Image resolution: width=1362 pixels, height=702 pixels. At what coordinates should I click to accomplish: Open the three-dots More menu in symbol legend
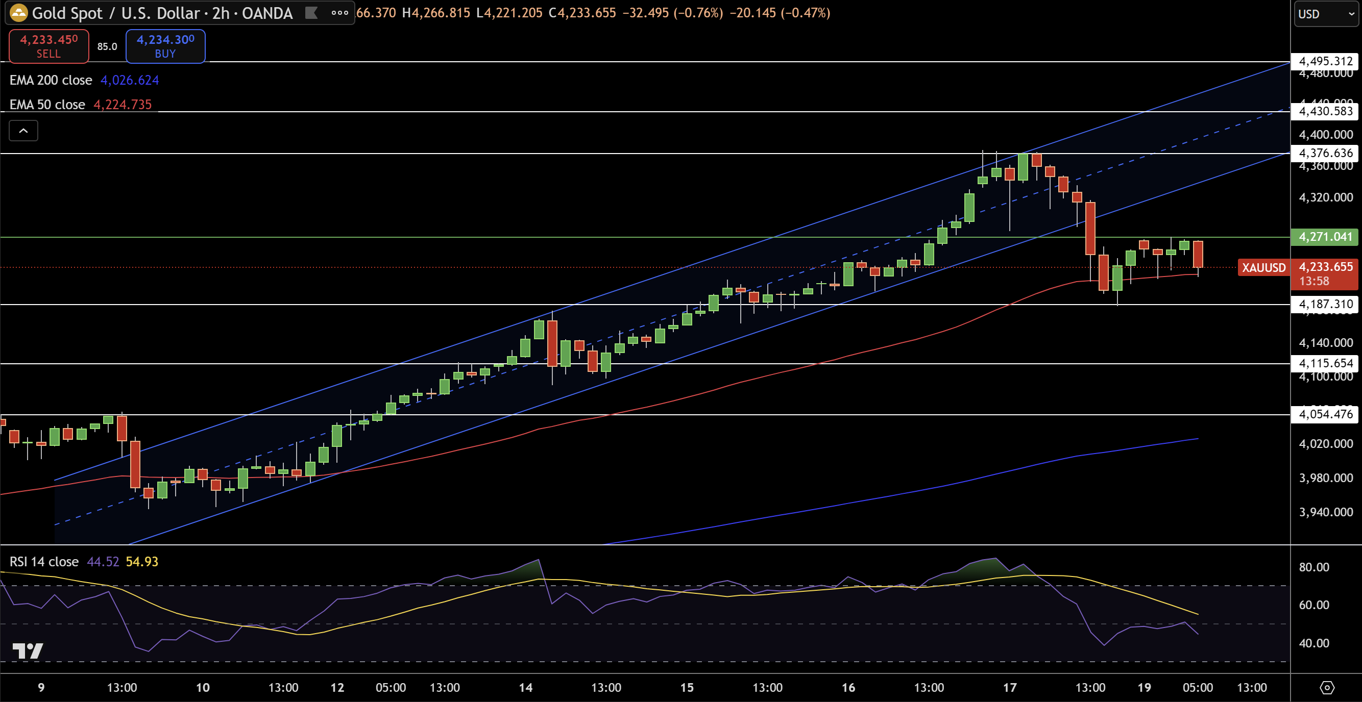tap(339, 13)
